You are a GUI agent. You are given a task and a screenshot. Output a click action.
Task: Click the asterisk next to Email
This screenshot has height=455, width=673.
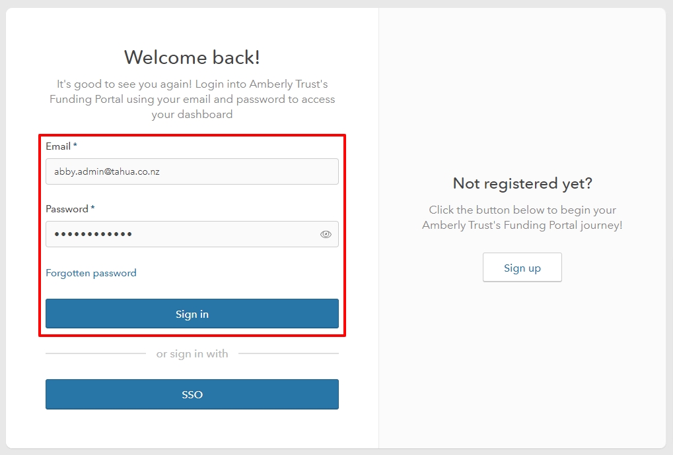click(75, 145)
